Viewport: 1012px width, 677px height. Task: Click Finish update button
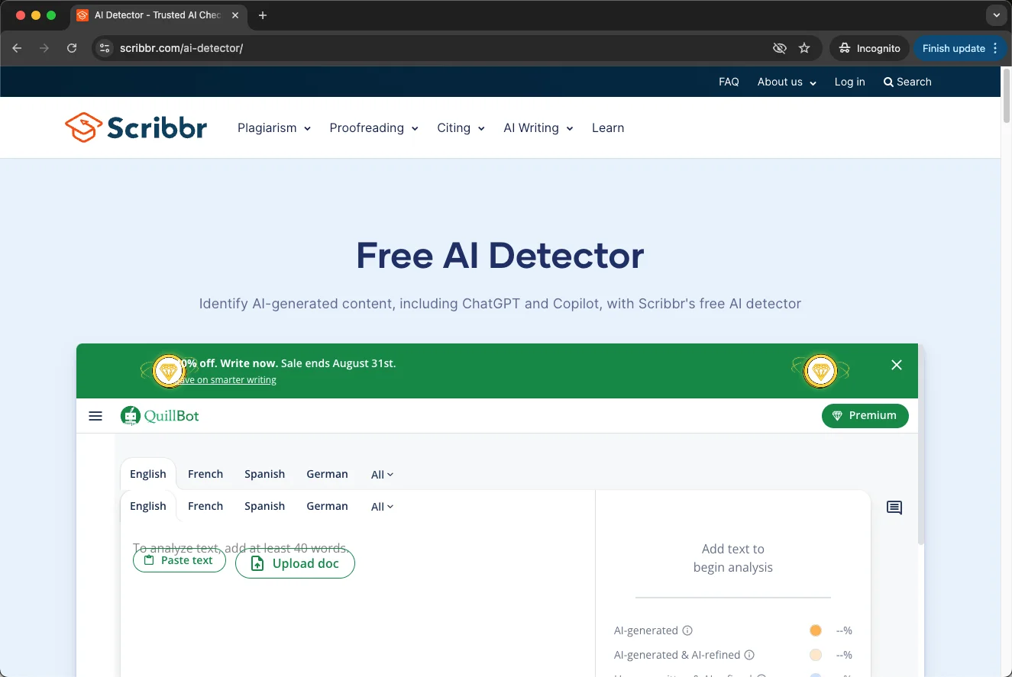click(954, 48)
